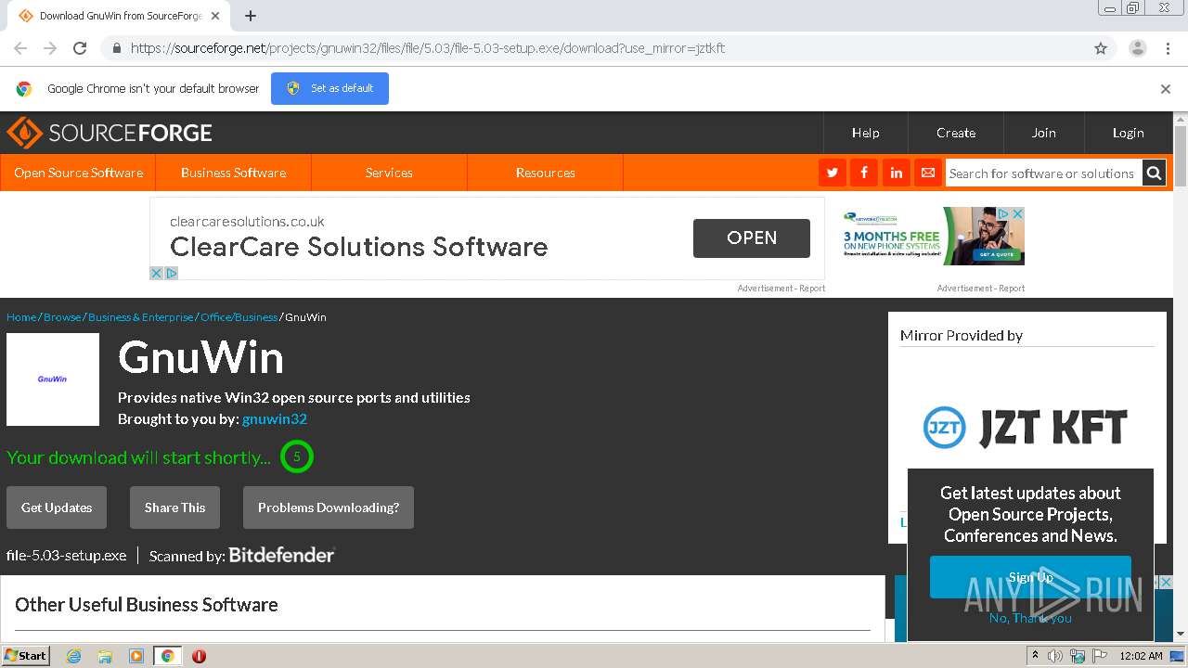Viewport: 1188px width, 668px height.
Task: Open Home breadcrumb link
Action: point(21,317)
